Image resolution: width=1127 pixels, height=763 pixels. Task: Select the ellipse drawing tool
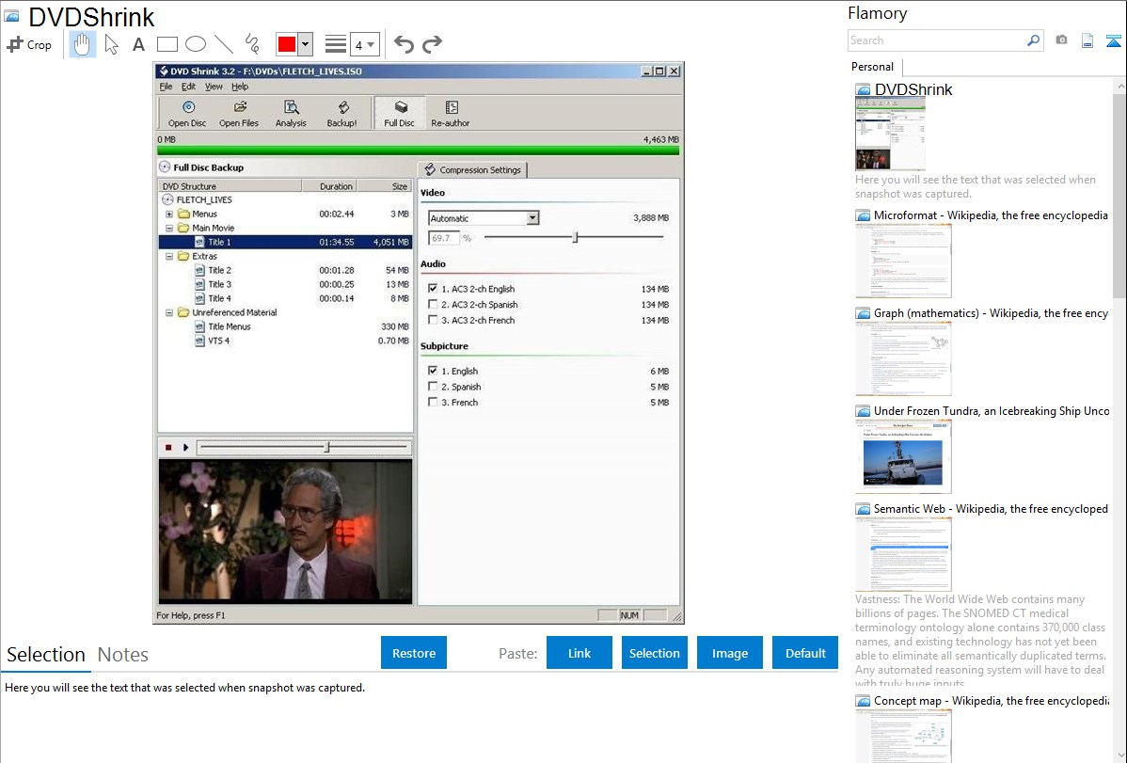click(x=196, y=44)
